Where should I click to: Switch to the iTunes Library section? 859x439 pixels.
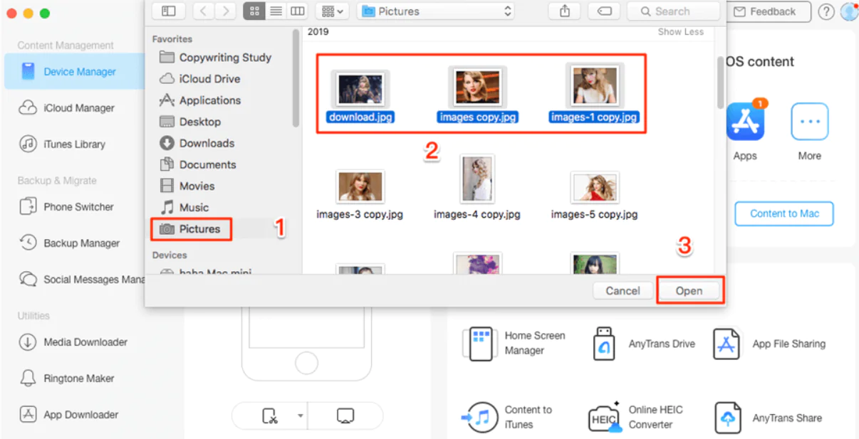click(x=71, y=144)
